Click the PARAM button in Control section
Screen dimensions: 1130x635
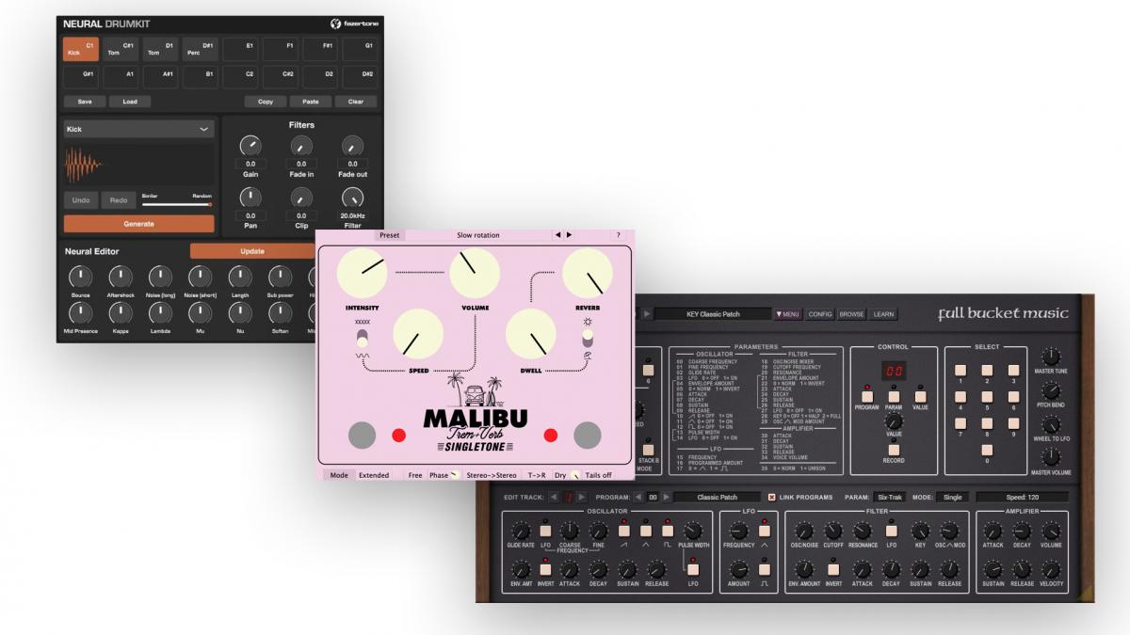(893, 396)
